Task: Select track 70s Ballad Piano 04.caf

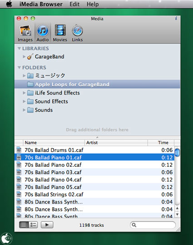Action: 94,180
